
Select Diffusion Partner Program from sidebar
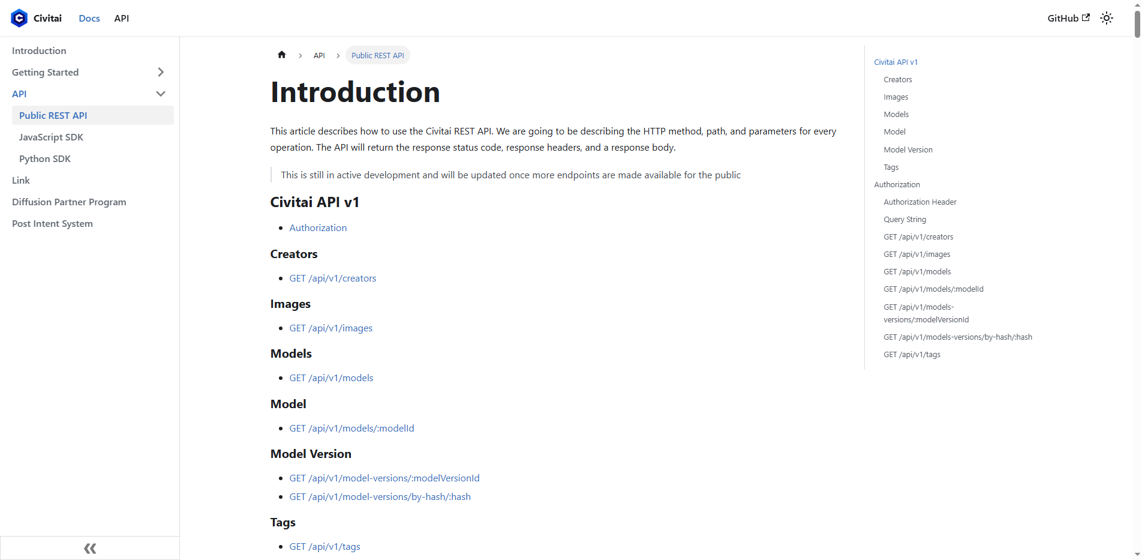point(69,202)
